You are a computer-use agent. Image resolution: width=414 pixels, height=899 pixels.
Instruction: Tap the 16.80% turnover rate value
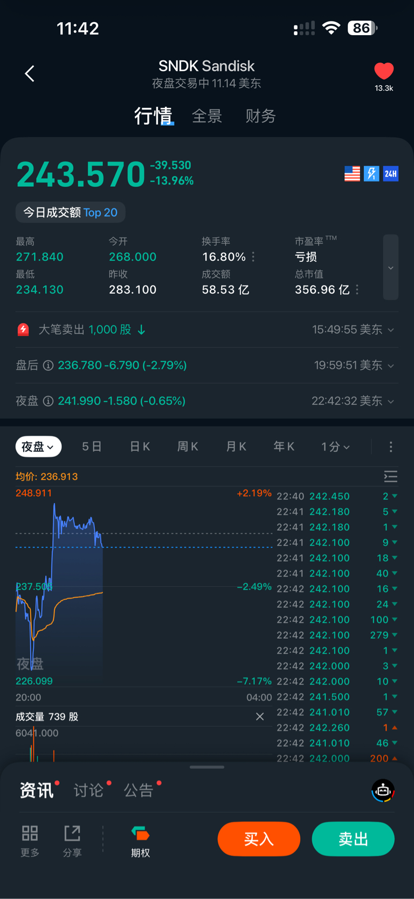(224, 257)
